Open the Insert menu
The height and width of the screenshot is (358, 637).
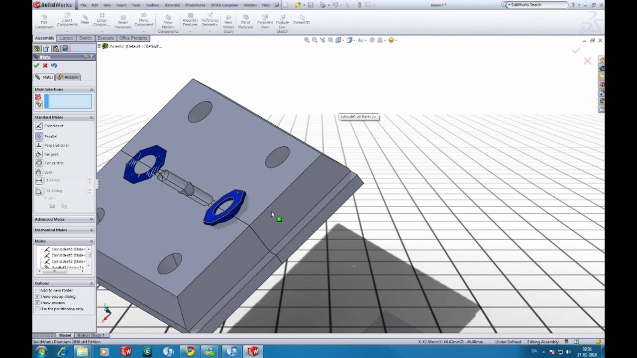[121, 5]
